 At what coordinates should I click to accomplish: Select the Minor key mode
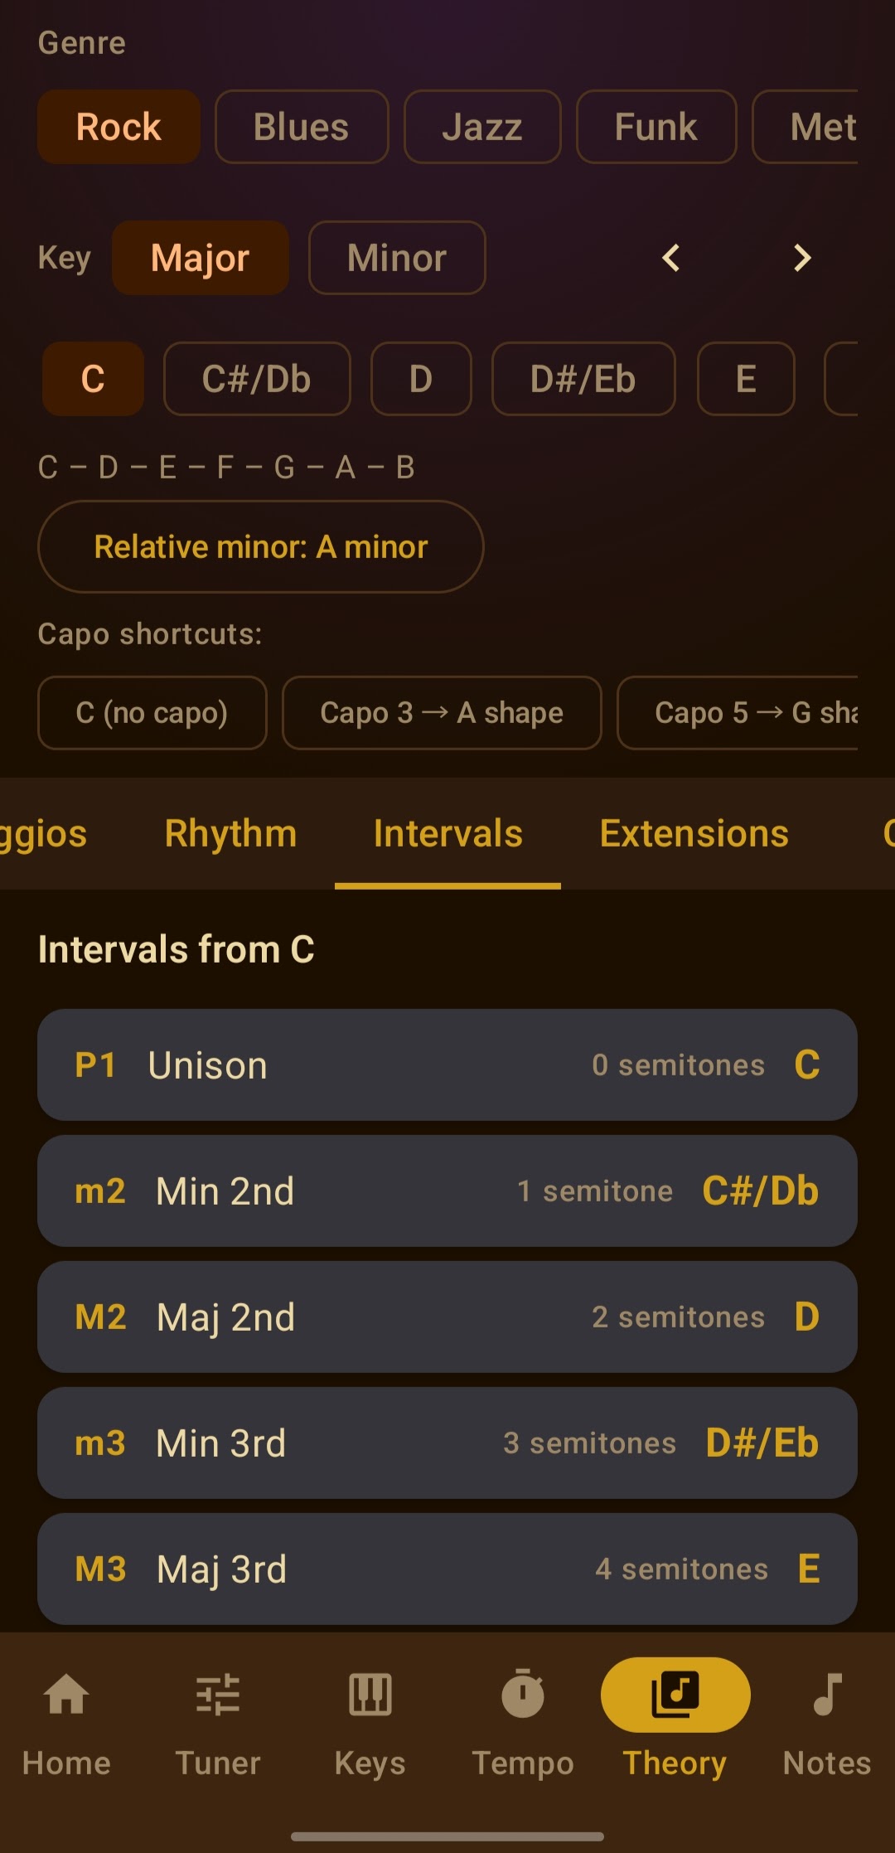point(397,258)
